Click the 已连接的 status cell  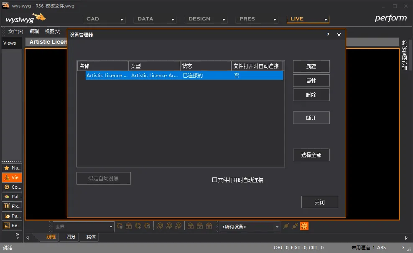click(x=193, y=76)
